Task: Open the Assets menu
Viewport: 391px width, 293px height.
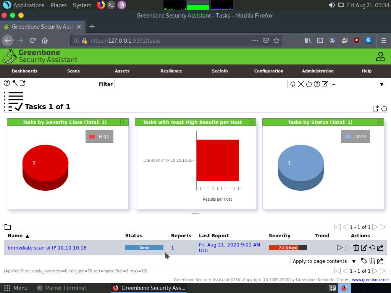Action: 122,71
